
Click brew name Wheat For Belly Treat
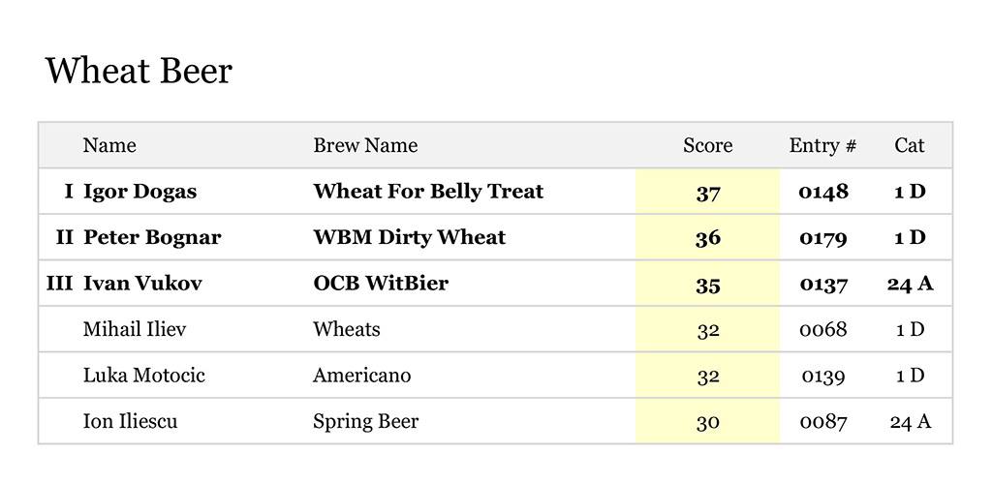point(428,192)
